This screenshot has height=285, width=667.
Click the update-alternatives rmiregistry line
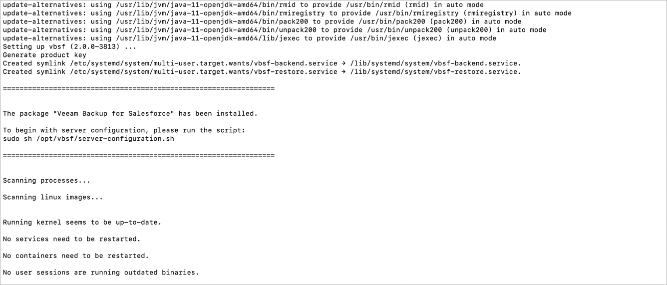(x=287, y=13)
